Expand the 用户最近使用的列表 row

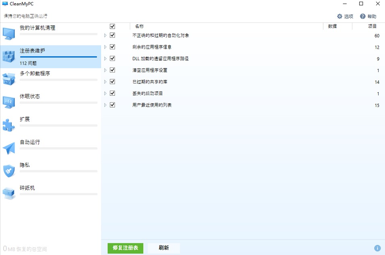(x=106, y=105)
